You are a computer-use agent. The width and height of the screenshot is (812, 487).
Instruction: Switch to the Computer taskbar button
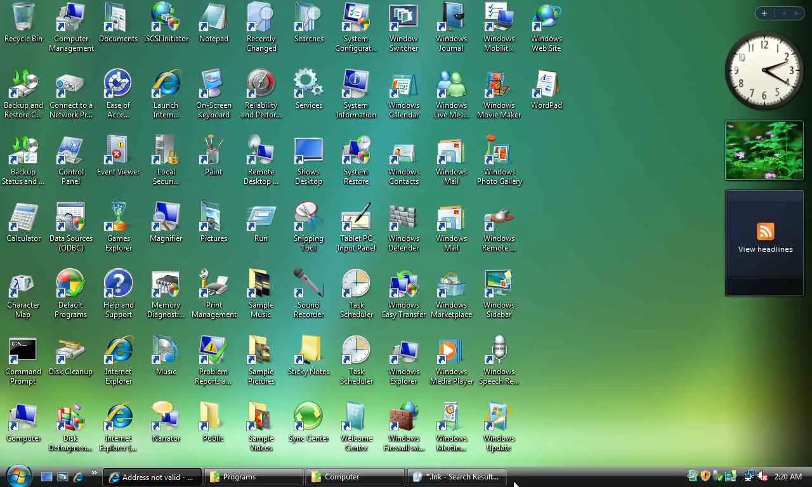(355, 477)
